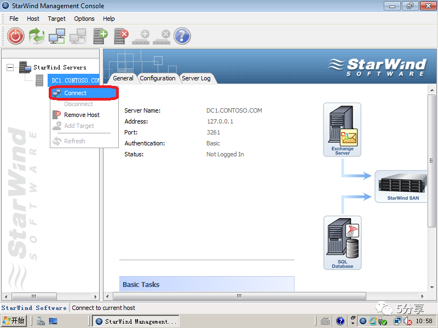Select DC1.CONTOSO.COM host in tree
Image resolution: width=438 pixels, height=328 pixels.
(x=75, y=80)
